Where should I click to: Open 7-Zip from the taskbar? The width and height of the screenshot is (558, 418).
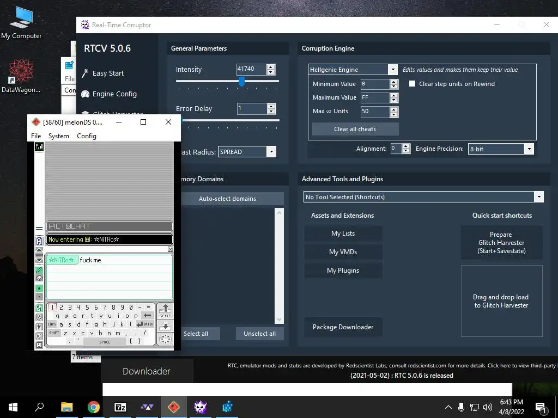click(120, 407)
